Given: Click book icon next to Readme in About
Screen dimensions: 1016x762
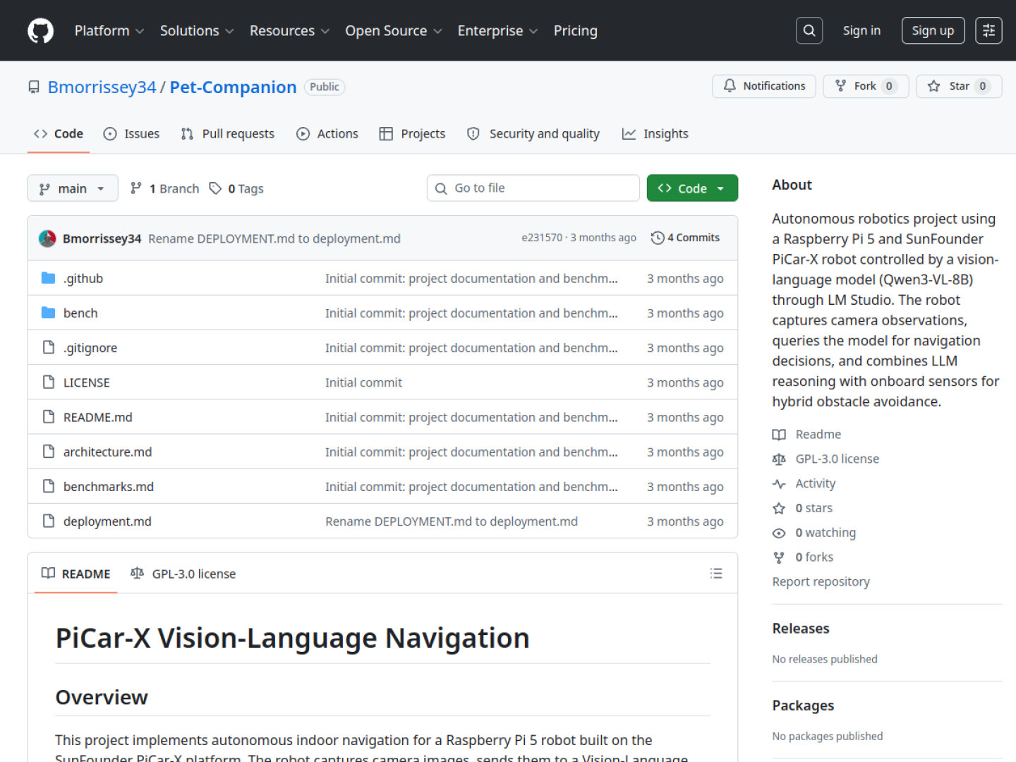Looking at the screenshot, I should click(779, 435).
